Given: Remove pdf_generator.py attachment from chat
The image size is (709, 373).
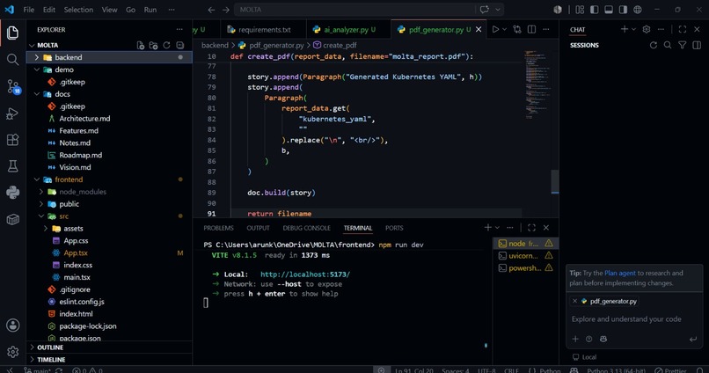Looking at the screenshot, I should [x=574, y=301].
